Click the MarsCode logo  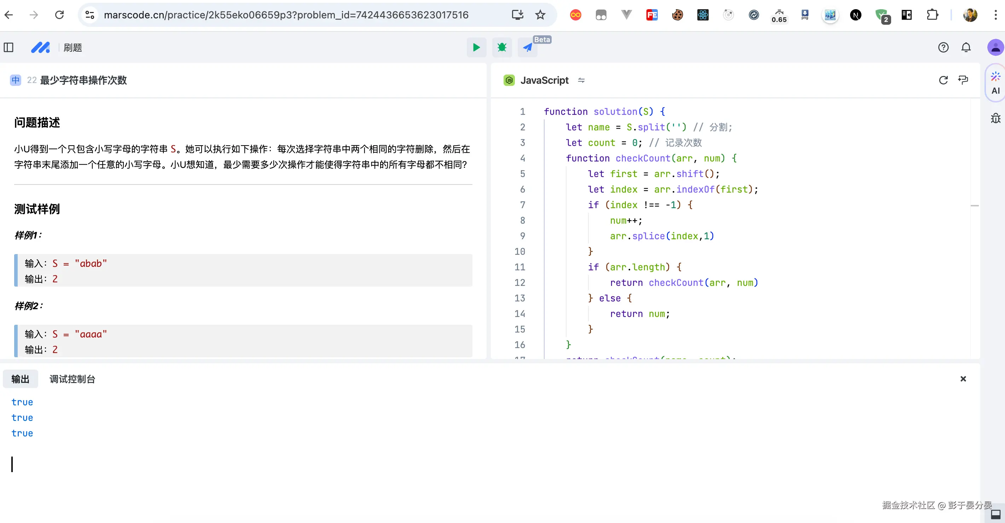[41, 48]
